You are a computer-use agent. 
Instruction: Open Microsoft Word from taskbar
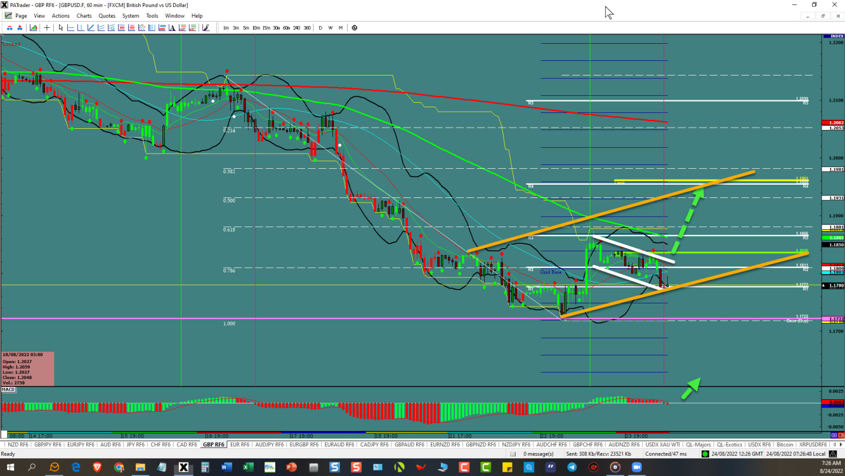[226, 467]
